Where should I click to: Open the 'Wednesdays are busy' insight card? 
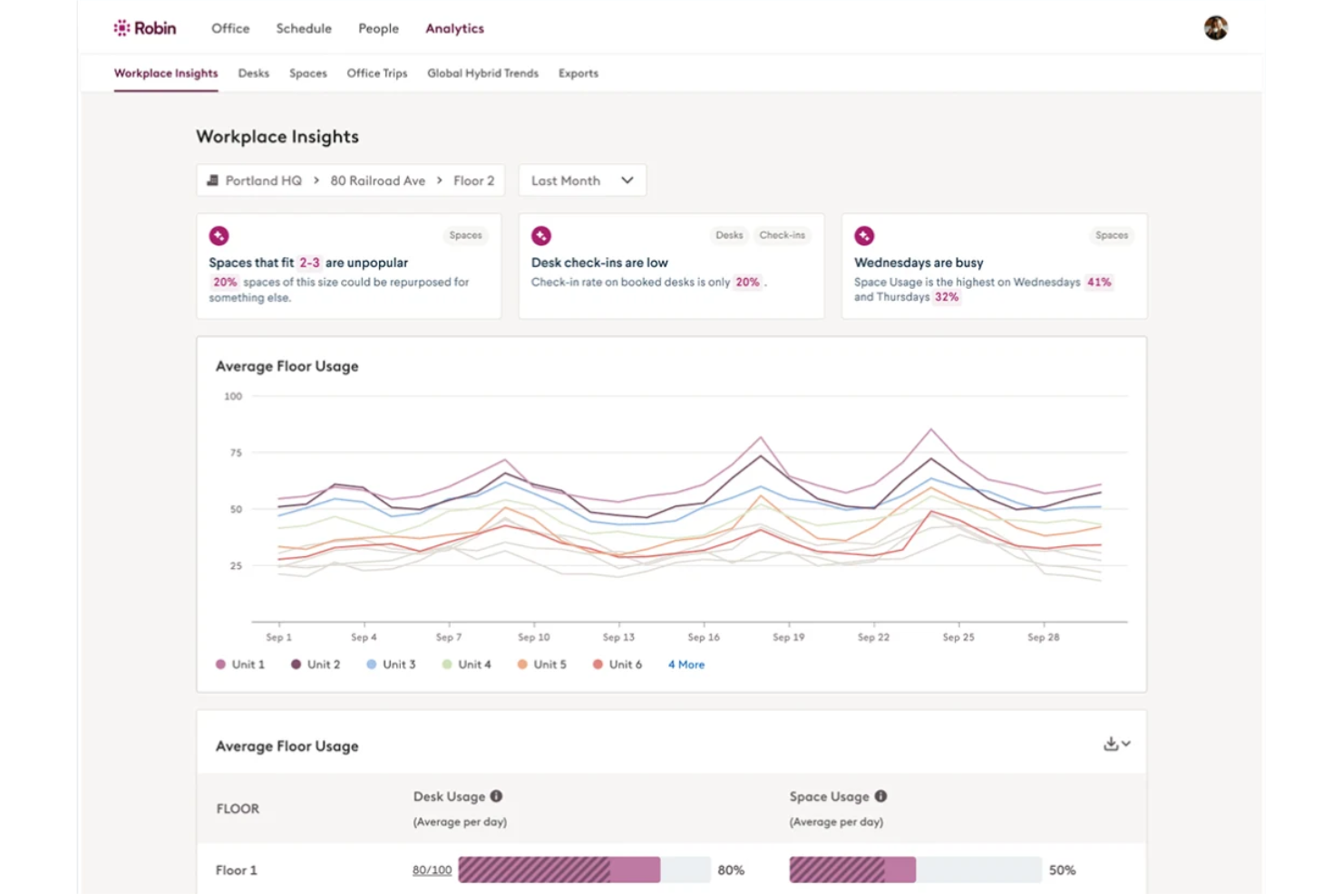click(995, 266)
